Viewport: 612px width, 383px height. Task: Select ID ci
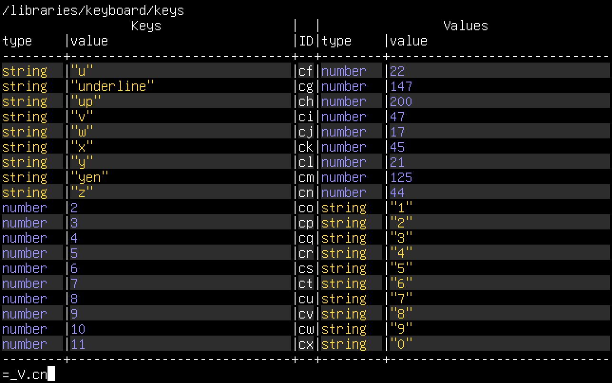pos(306,117)
